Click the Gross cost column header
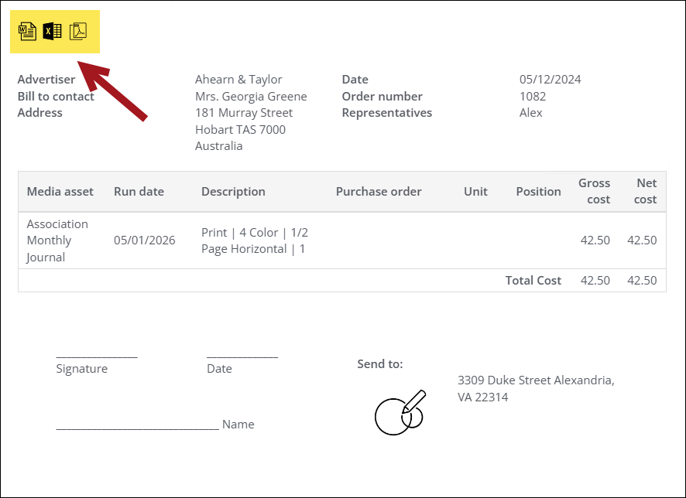 coord(594,191)
